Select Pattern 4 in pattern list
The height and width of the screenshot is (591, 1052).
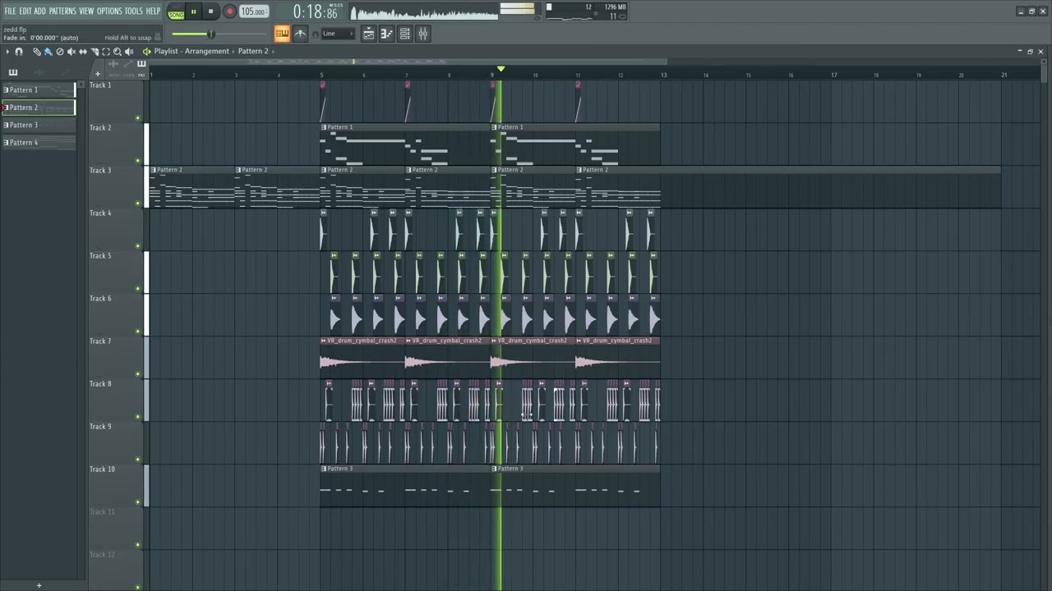(39, 143)
